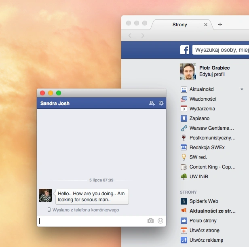This screenshot has height=247, width=249.
Task: Click the Polub strony thumbs-up icon
Action: 184,221
